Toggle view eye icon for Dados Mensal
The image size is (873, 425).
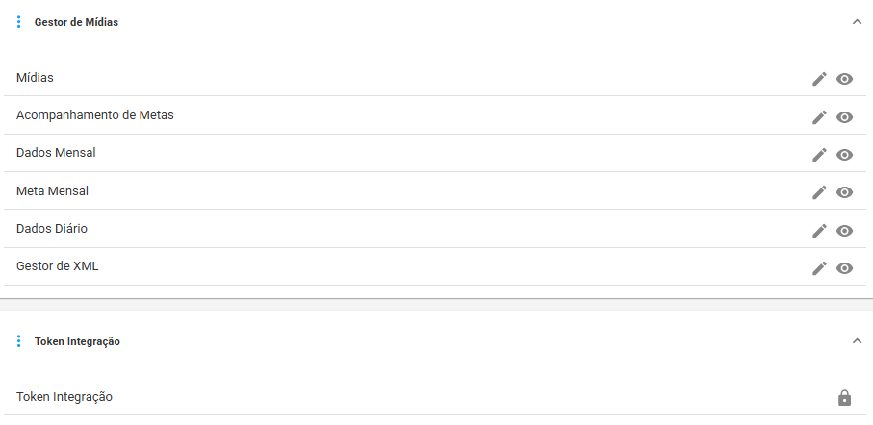pos(844,155)
